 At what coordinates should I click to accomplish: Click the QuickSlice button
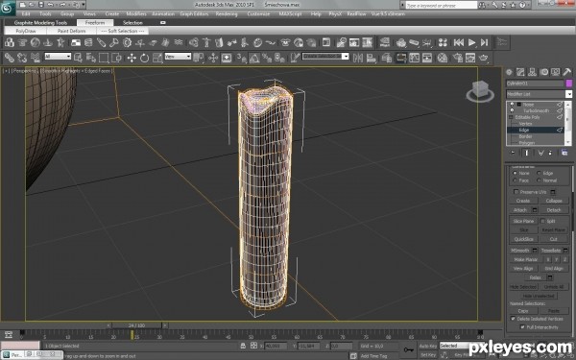[x=523, y=239]
